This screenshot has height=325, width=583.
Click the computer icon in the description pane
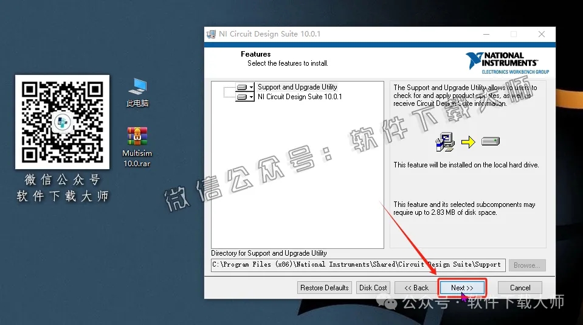445,142
